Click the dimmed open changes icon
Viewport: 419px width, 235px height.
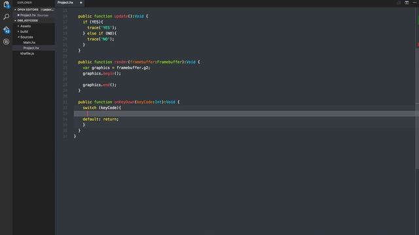(399, 3)
